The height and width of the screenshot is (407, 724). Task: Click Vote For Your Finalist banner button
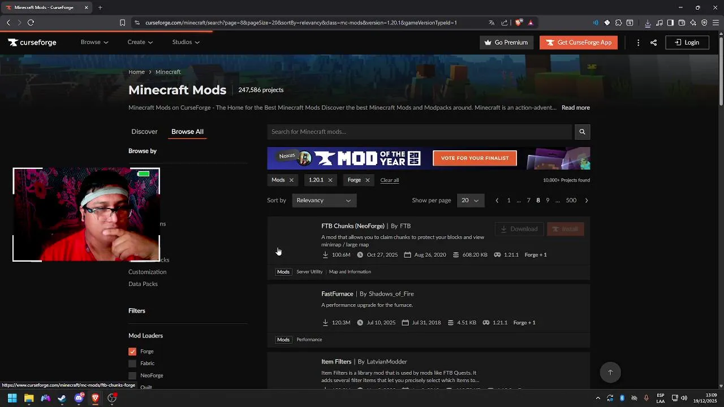pyautogui.click(x=475, y=158)
